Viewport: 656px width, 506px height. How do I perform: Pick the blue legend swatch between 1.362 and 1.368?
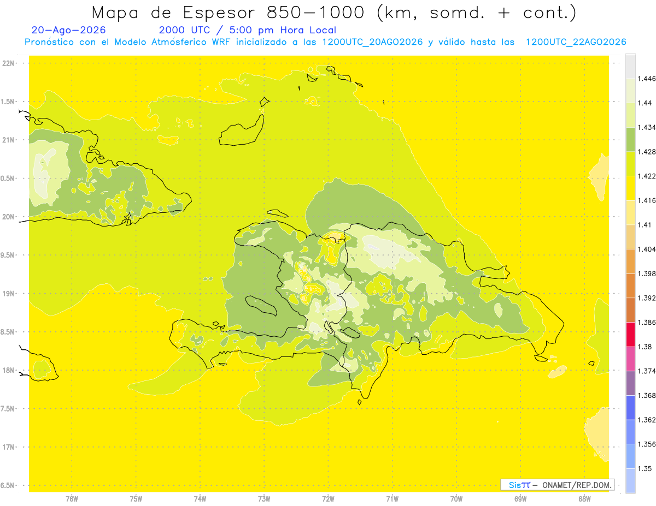coord(630,408)
